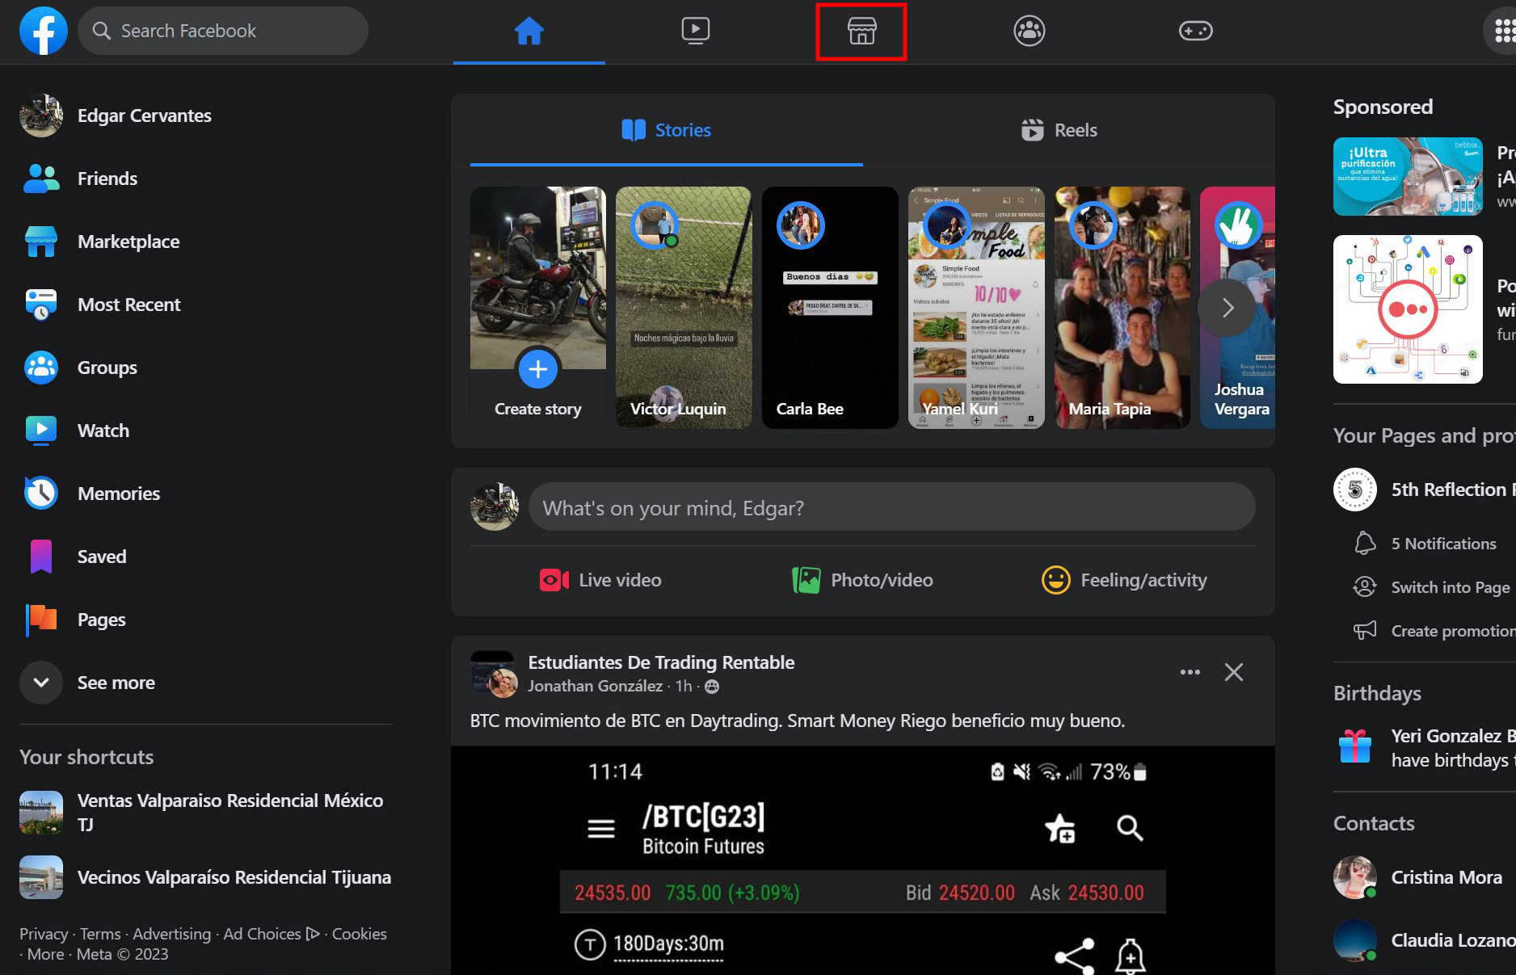Screen dimensions: 1516x975
Task: Show next stories with the arrow button
Action: click(1227, 308)
